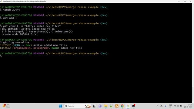The width and height of the screenshot is (194, 109).
Task: Open the clock and date panel
Action: click(x=188, y=106)
